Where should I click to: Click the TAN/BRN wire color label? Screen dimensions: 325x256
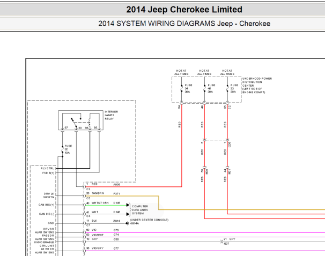[x=98, y=193]
